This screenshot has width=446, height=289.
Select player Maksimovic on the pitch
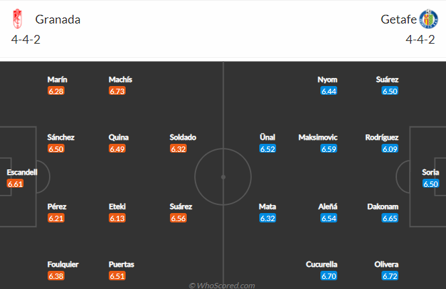(318, 137)
